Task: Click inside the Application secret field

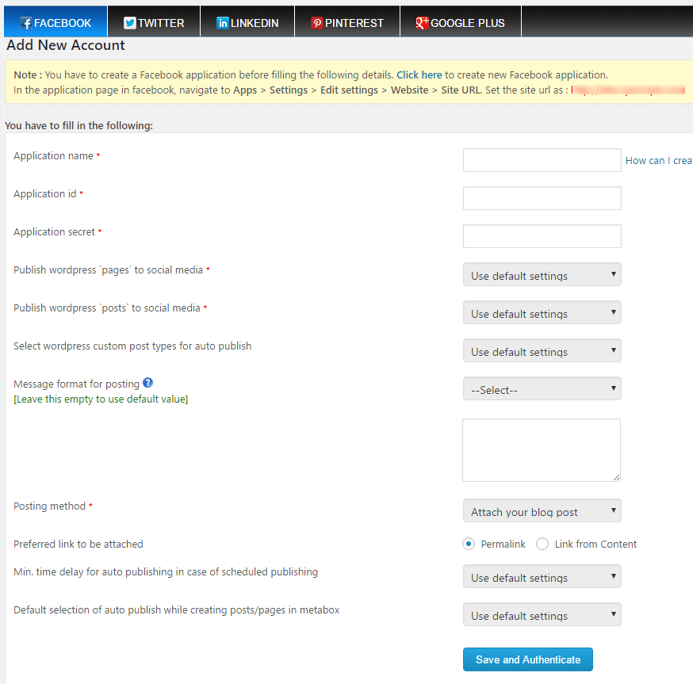Action: pos(542,235)
